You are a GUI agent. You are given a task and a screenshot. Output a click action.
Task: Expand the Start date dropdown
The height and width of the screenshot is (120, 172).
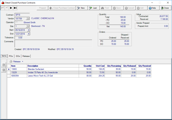coord(29,30)
